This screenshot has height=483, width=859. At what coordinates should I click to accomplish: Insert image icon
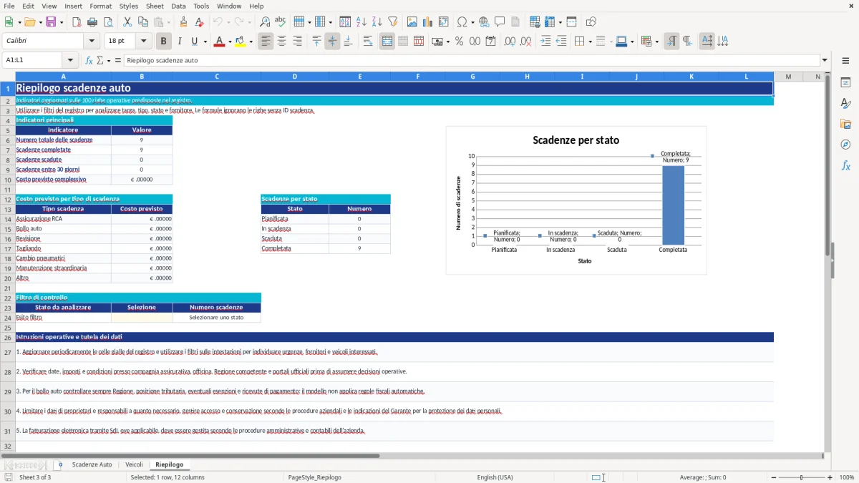[x=412, y=22]
